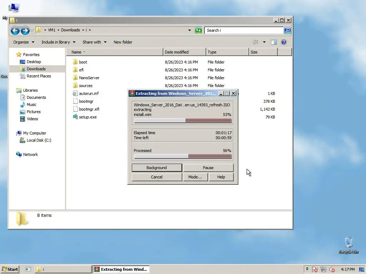Expand the i breadcrumb arrow
This screenshot has height=274, width=366.
click(90, 30)
